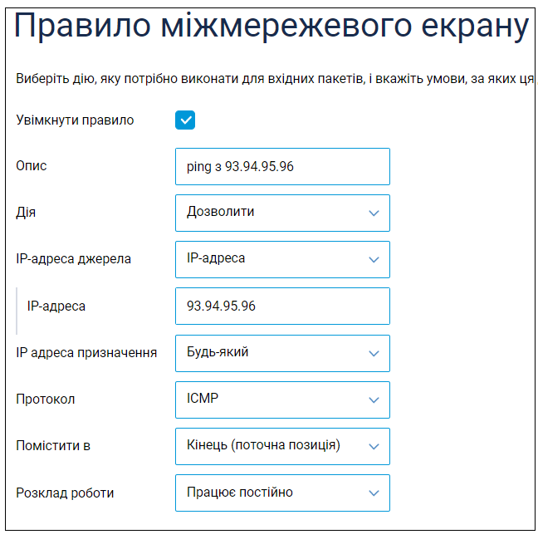Click the Опис description input field
Screen dimensions: 538x554
282,166
